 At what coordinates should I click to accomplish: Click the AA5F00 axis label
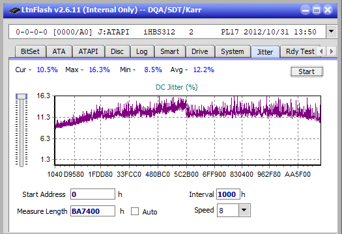tap(298, 174)
